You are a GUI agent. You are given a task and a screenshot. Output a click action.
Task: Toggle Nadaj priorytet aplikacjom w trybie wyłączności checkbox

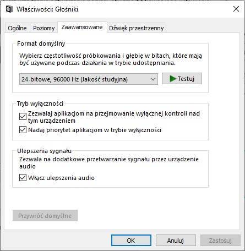23,130
